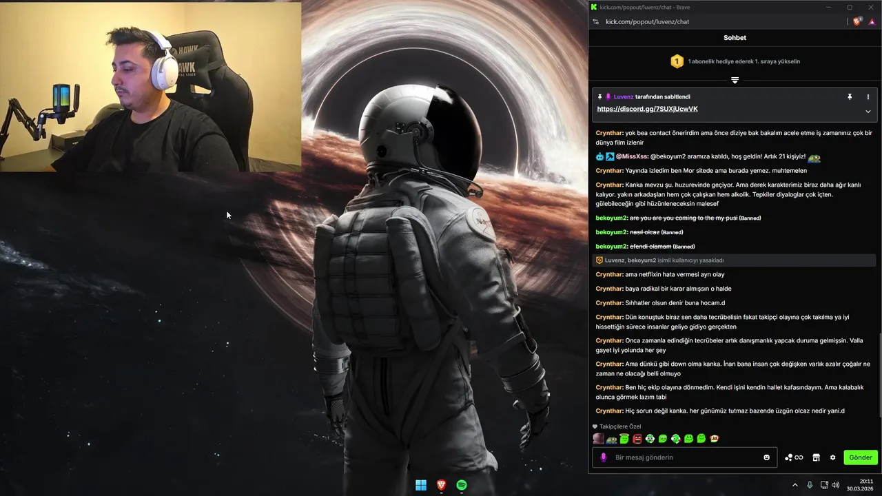Screen dimensions: 882x496
Task: Pick the green emote wearing red hat
Action: pos(715,439)
